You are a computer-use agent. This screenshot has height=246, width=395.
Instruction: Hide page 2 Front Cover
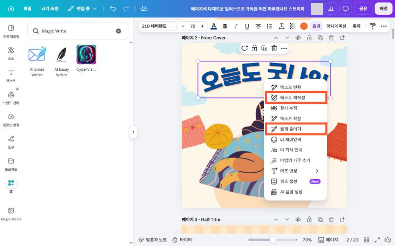pyautogui.click(x=298, y=38)
